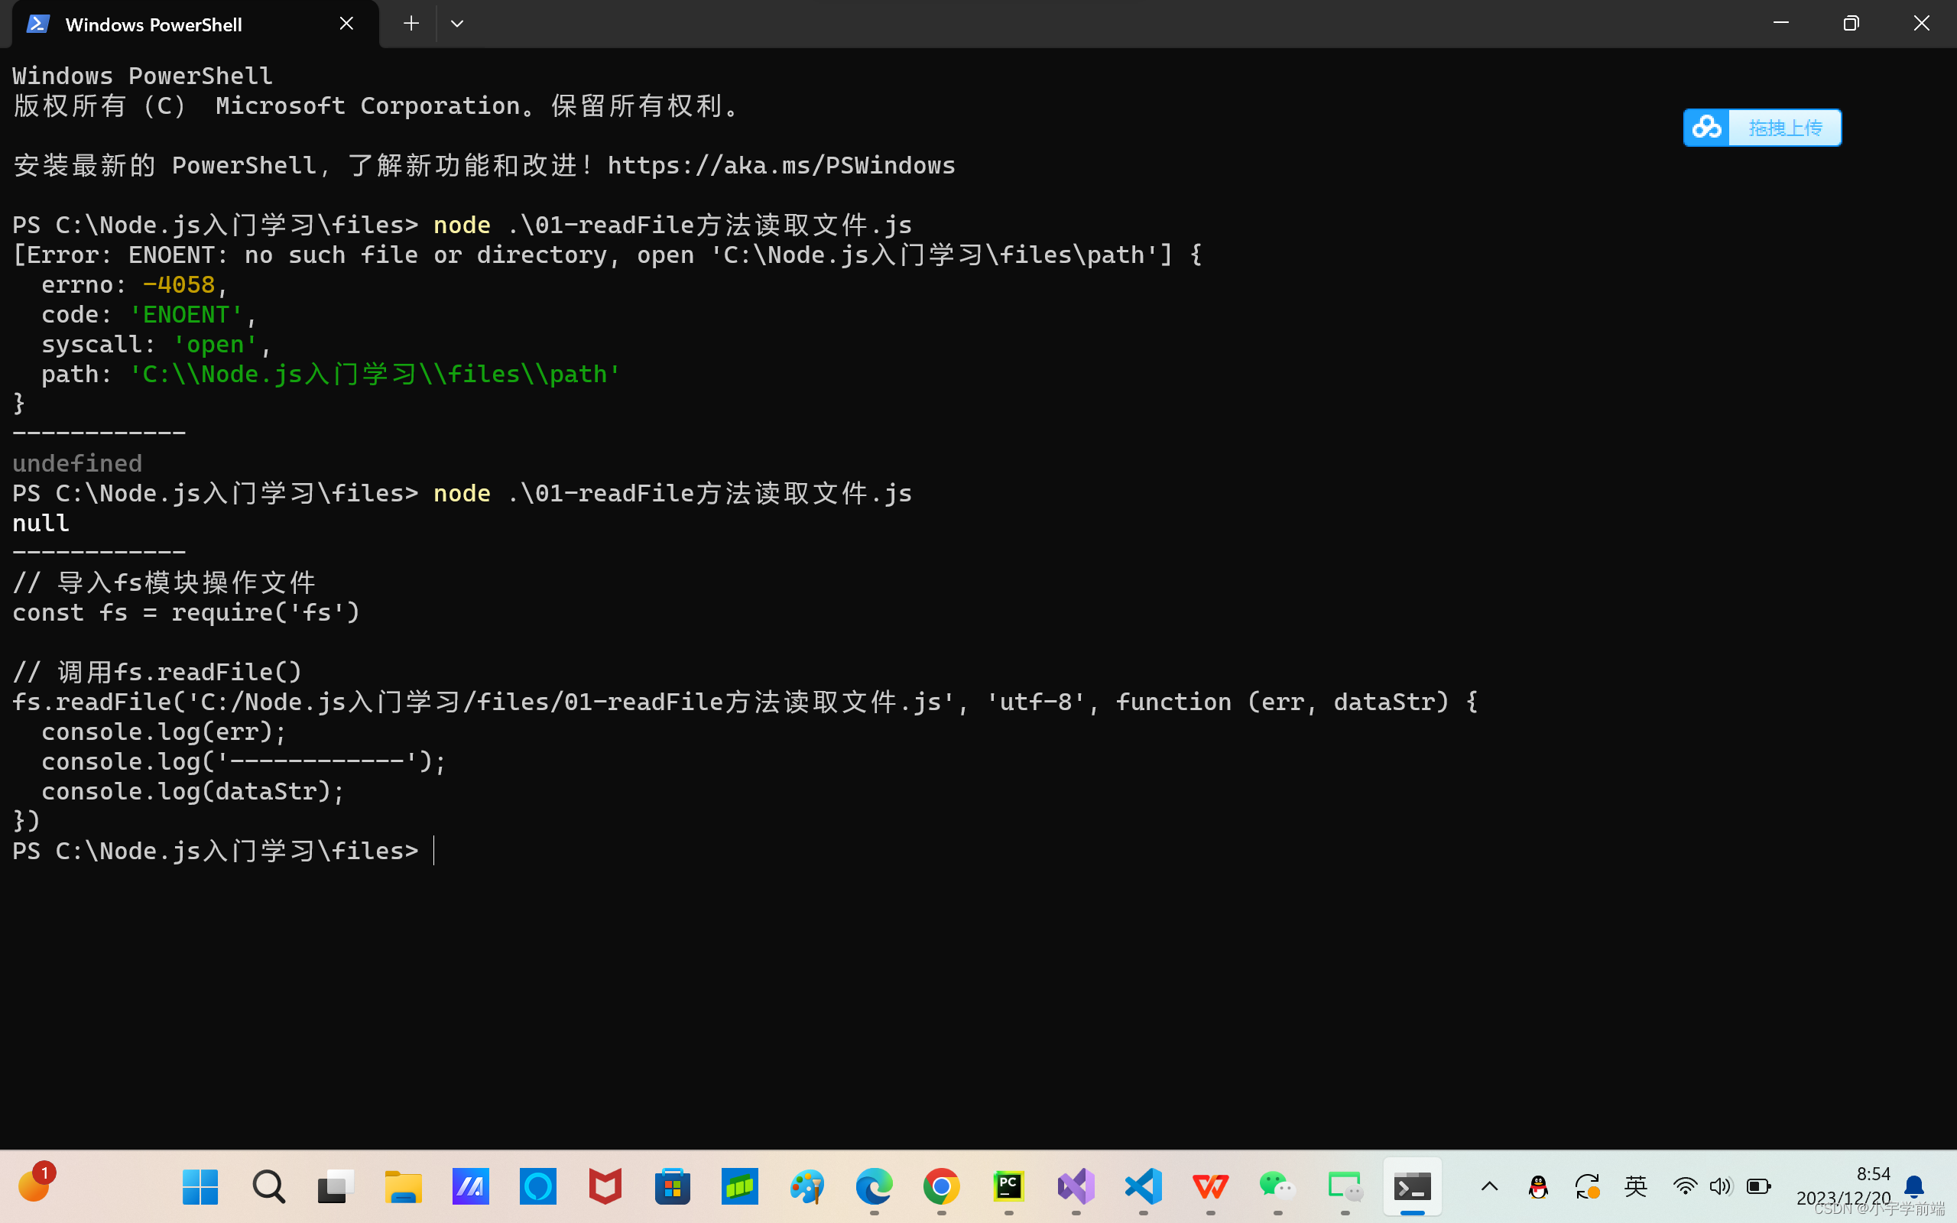
Task: Toggle the input method language indicator
Action: coord(1635,1186)
